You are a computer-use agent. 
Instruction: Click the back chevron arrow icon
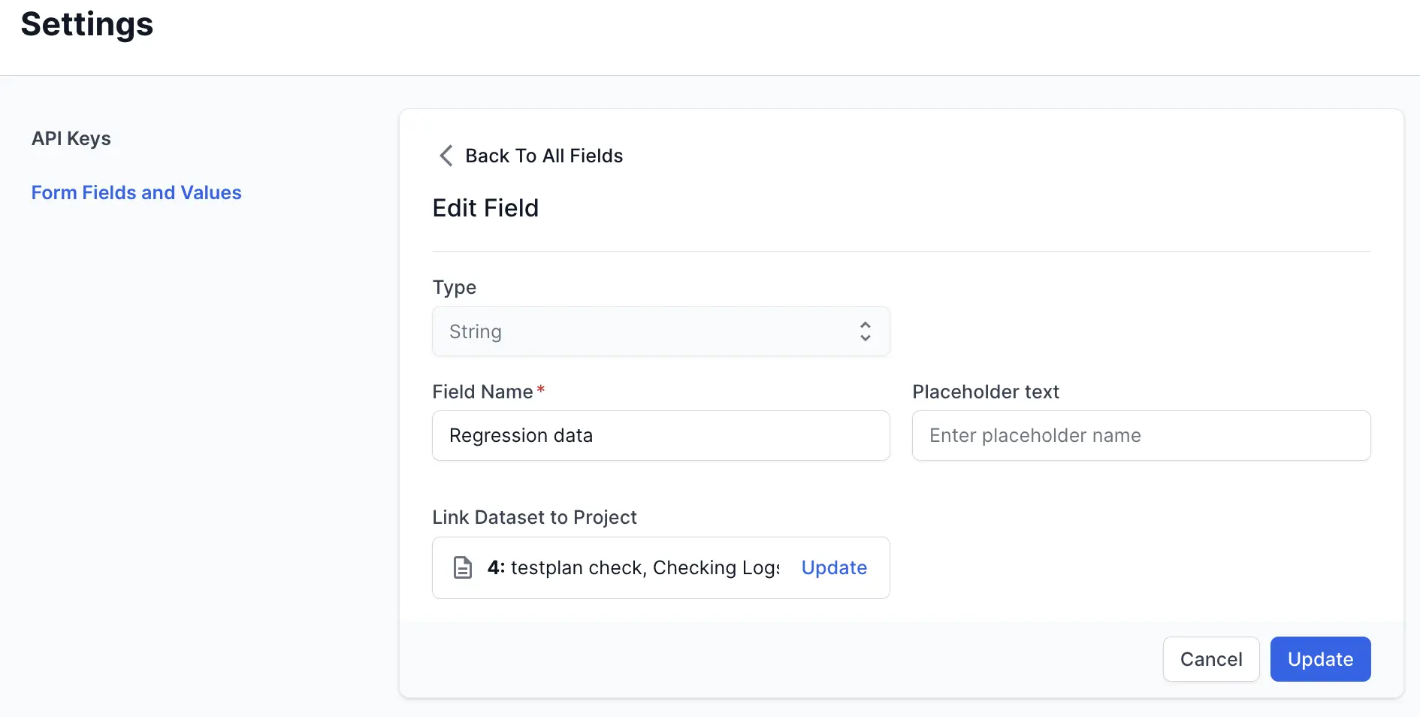[446, 156]
